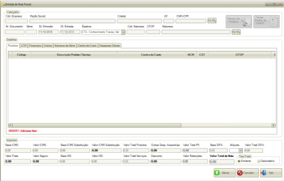This screenshot has width=284, height=181.
Task: Click the Valor Total da Nota field
Action: 222,162
